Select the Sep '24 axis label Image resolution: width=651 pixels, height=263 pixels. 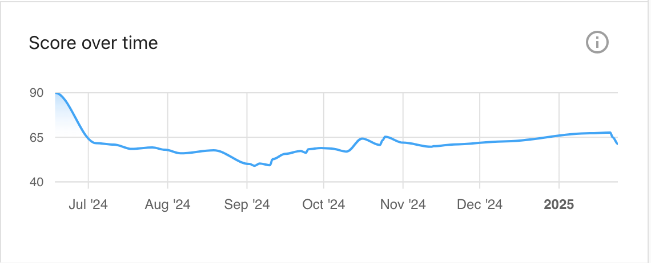pyautogui.click(x=247, y=204)
